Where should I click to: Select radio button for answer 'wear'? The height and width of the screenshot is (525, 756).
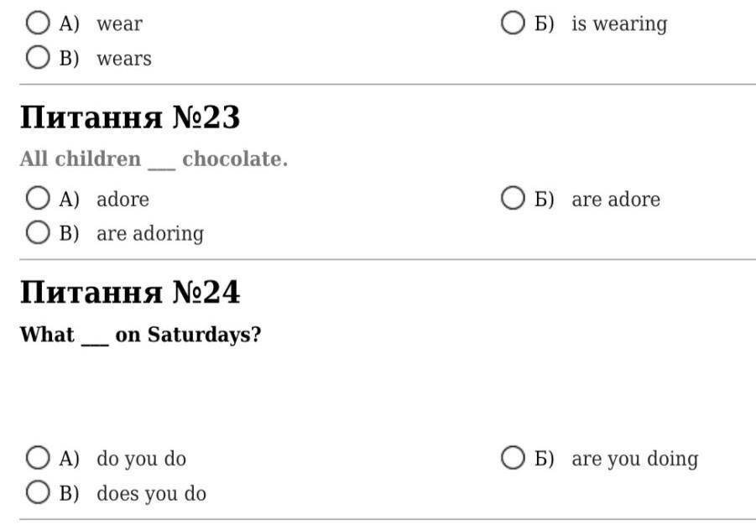point(38,23)
